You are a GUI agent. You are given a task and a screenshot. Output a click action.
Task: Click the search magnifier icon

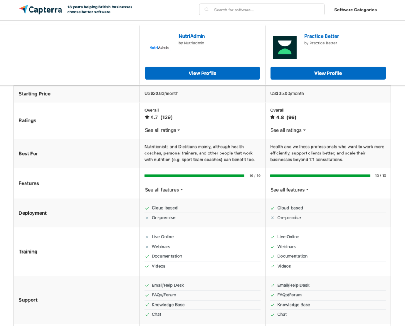click(x=206, y=10)
